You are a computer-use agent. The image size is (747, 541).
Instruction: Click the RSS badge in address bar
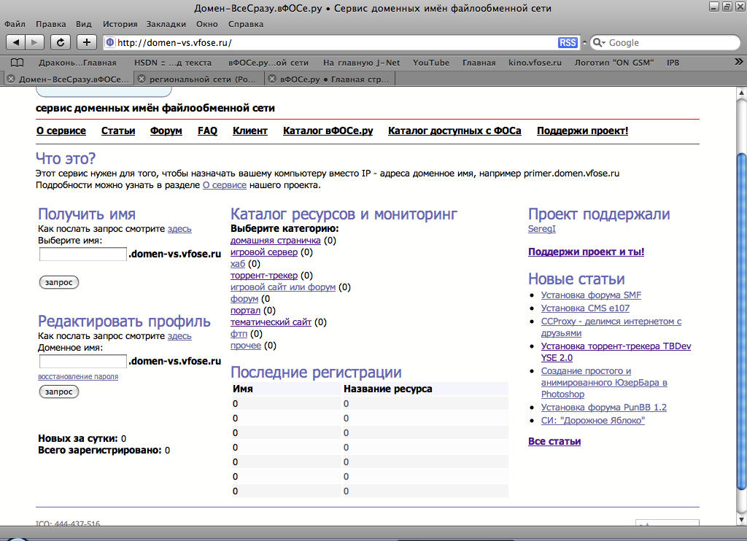568,42
